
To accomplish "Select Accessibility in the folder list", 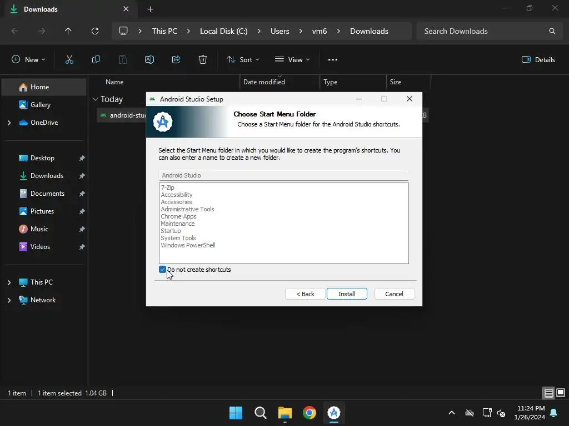I will [x=177, y=195].
